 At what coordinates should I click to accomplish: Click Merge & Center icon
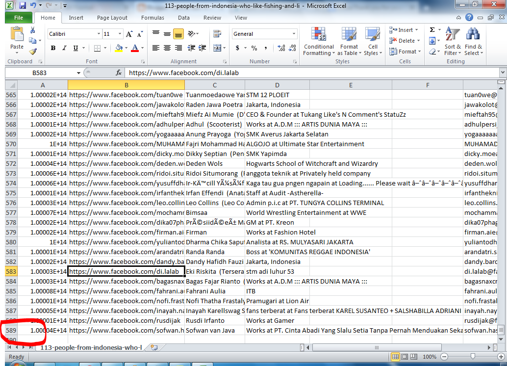[217, 48]
